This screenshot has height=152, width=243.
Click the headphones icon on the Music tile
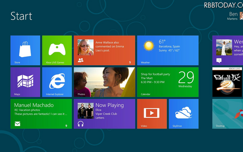[x=80, y=124]
